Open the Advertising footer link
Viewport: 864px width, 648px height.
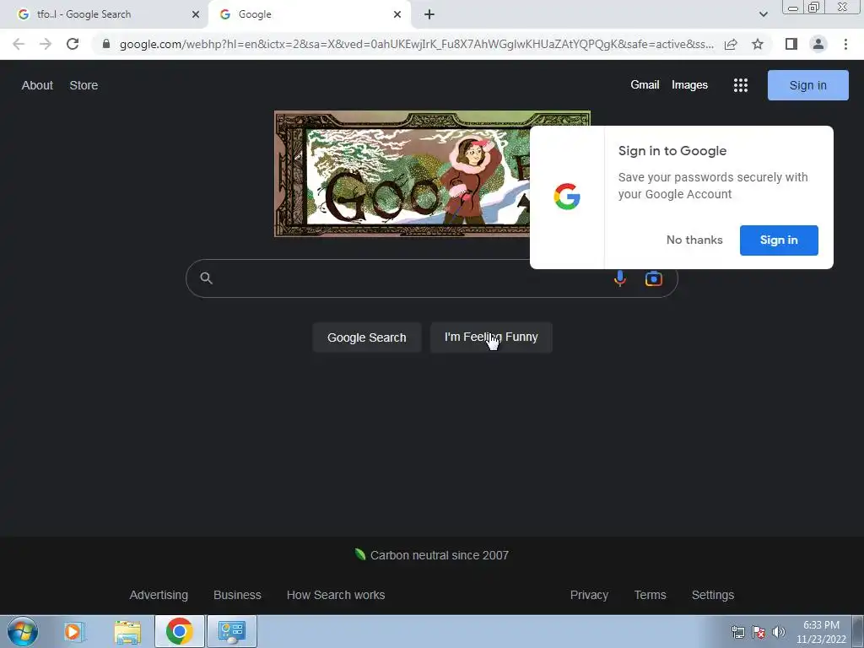coord(159,595)
